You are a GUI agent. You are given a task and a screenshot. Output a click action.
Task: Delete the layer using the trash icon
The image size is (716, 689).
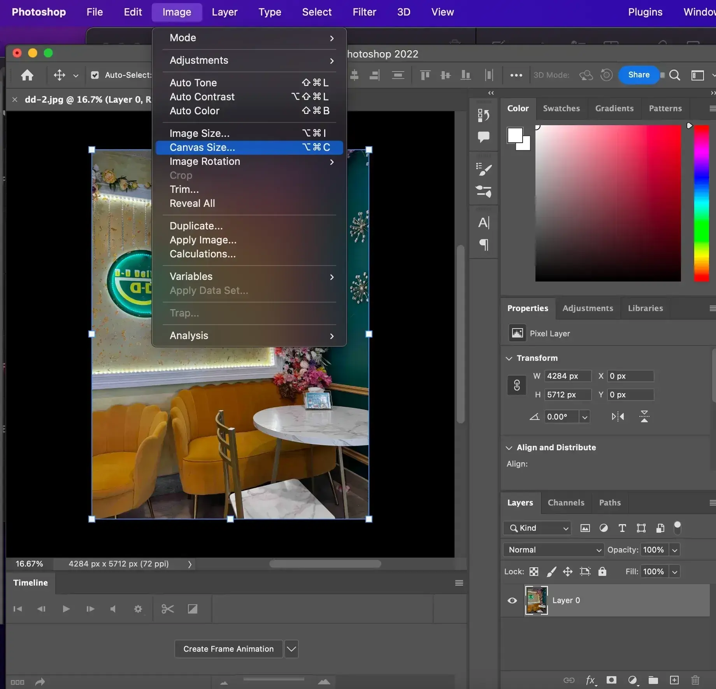(x=695, y=680)
